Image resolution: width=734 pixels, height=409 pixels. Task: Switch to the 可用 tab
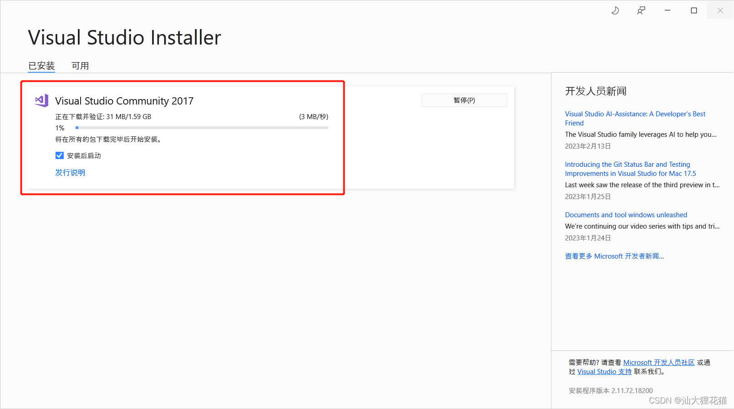pyautogui.click(x=80, y=65)
